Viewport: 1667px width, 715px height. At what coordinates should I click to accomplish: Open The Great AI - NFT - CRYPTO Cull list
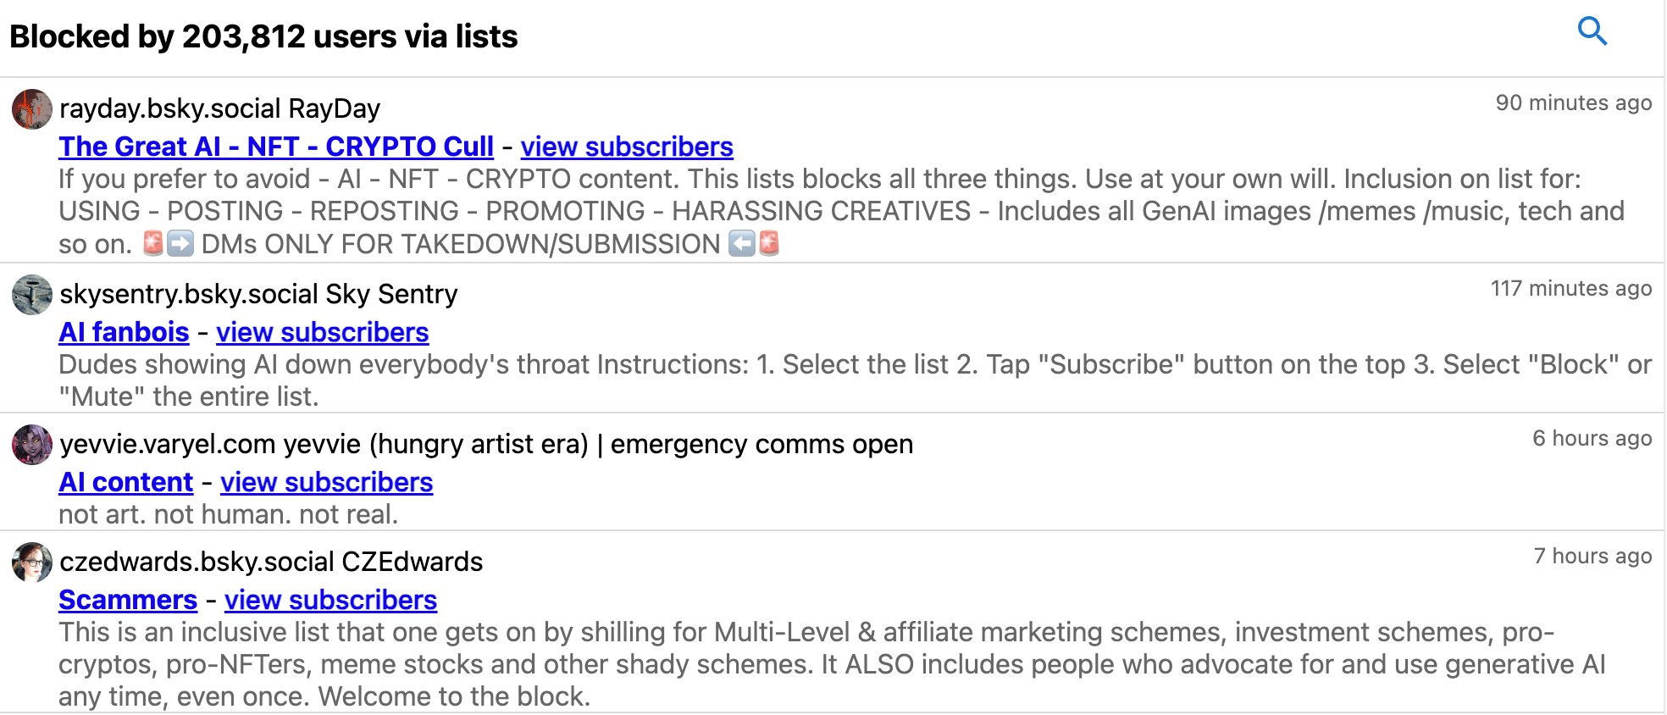(x=275, y=147)
